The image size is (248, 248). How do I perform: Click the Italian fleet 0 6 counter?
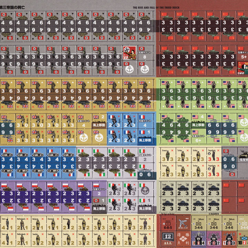(x=145, y=170)
